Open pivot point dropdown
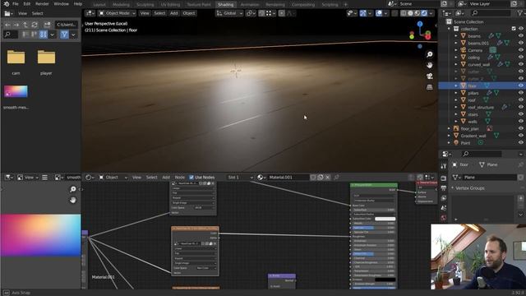The width and height of the screenshot is (526, 296). tap(250, 13)
